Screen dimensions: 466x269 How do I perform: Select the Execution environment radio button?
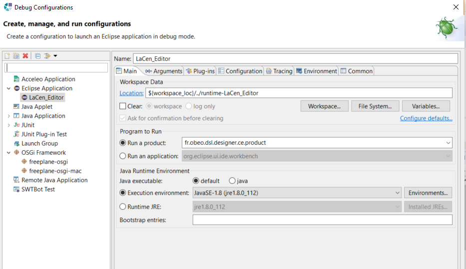click(123, 193)
